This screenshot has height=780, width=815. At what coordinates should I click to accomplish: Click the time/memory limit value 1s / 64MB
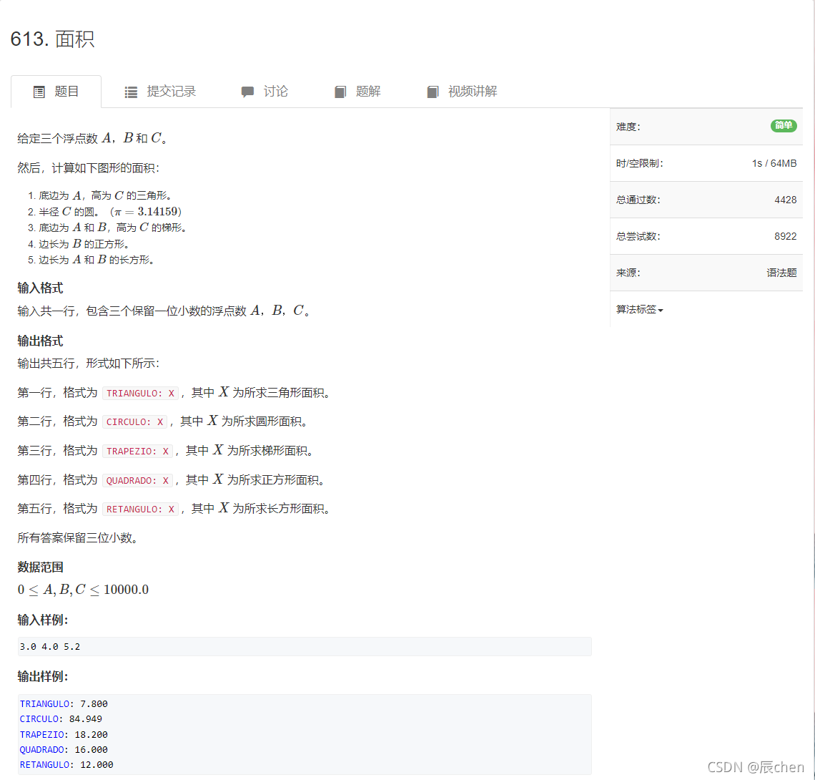pos(774,163)
